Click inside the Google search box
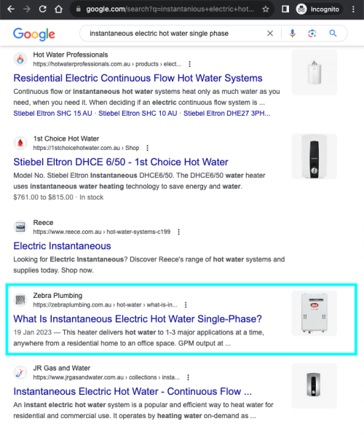The image size is (364, 437). pyautogui.click(x=173, y=34)
